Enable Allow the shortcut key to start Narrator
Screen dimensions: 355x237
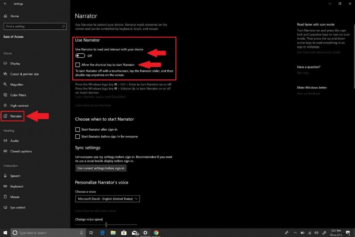click(78, 65)
